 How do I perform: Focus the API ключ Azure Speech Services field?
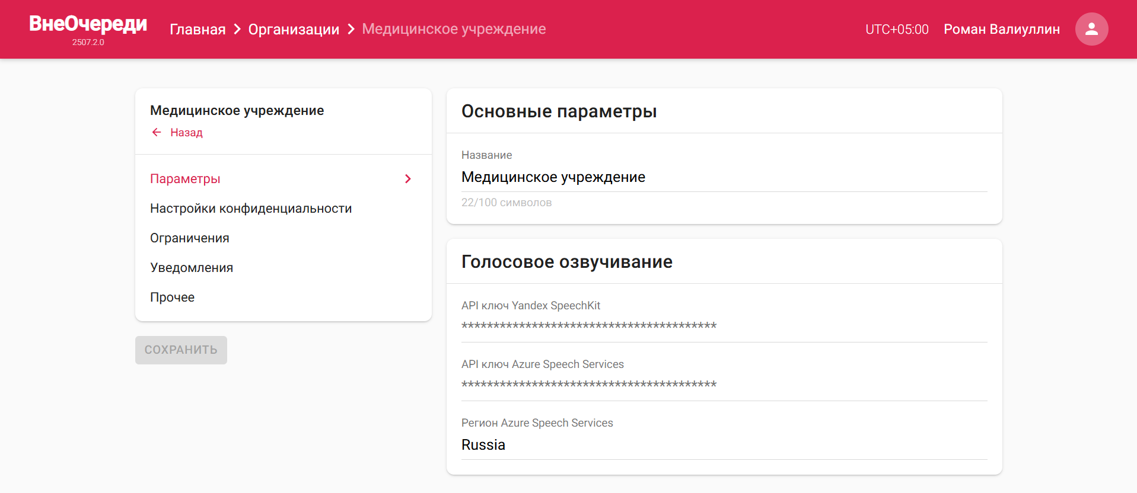coord(724,384)
